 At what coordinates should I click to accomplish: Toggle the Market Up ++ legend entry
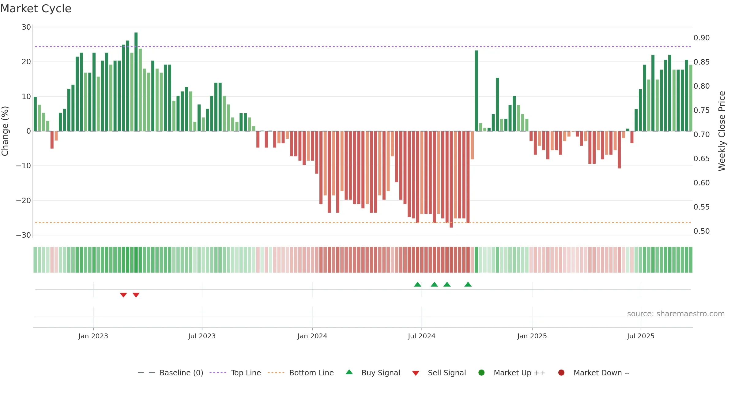pyautogui.click(x=512, y=373)
